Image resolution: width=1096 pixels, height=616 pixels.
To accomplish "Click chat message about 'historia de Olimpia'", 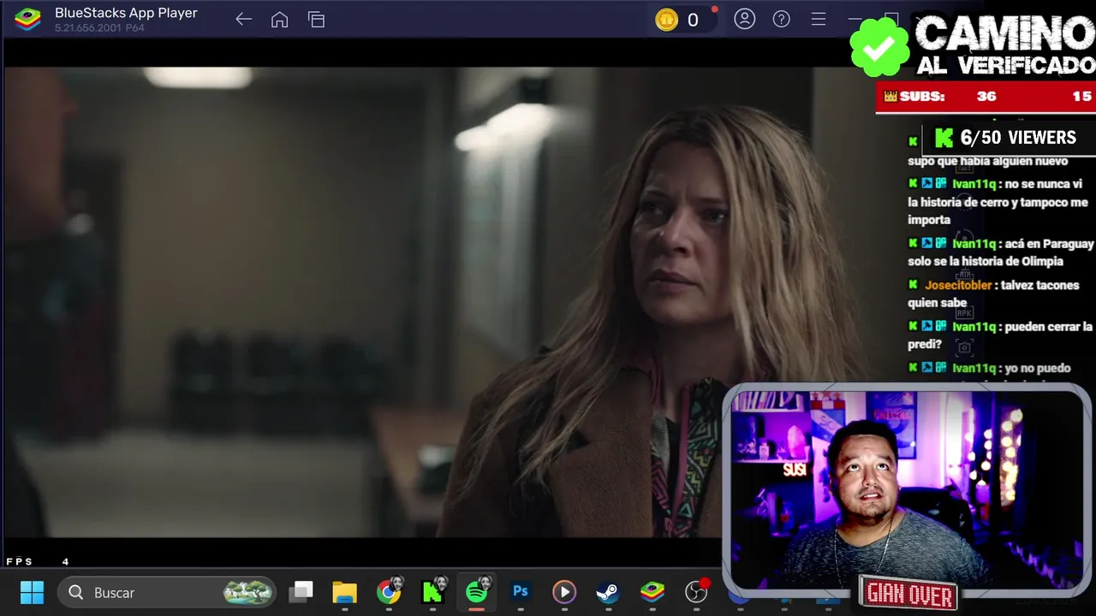I will 1000,252.
